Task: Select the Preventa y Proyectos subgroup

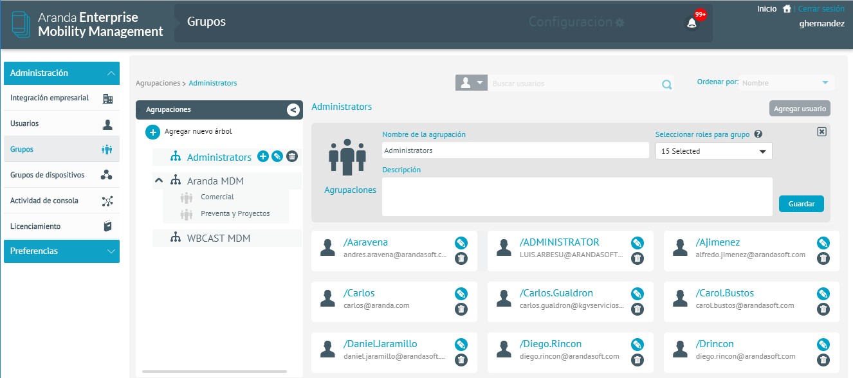Action: coord(235,214)
